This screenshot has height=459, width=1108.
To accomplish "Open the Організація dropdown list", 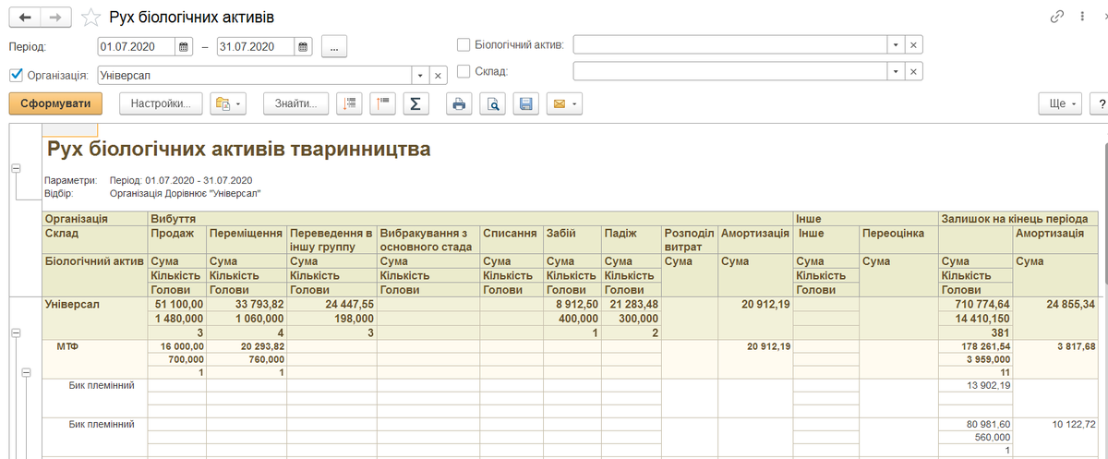I will click(421, 76).
